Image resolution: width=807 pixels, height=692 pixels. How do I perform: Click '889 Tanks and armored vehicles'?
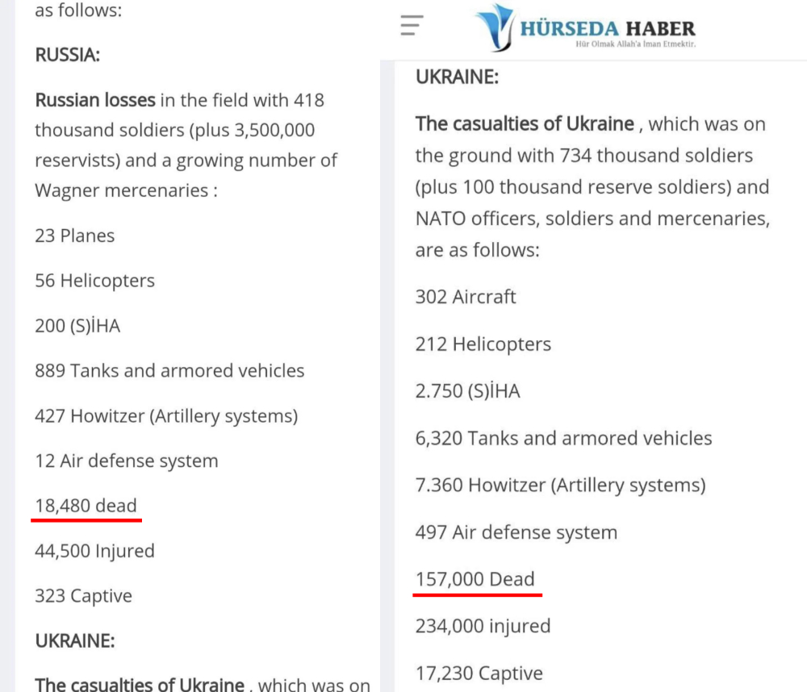(169, 371)
